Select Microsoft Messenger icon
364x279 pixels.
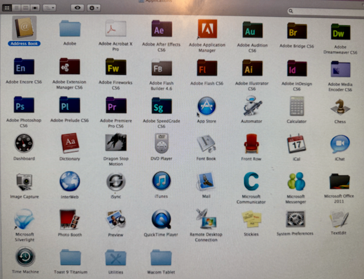coord(296,181)
